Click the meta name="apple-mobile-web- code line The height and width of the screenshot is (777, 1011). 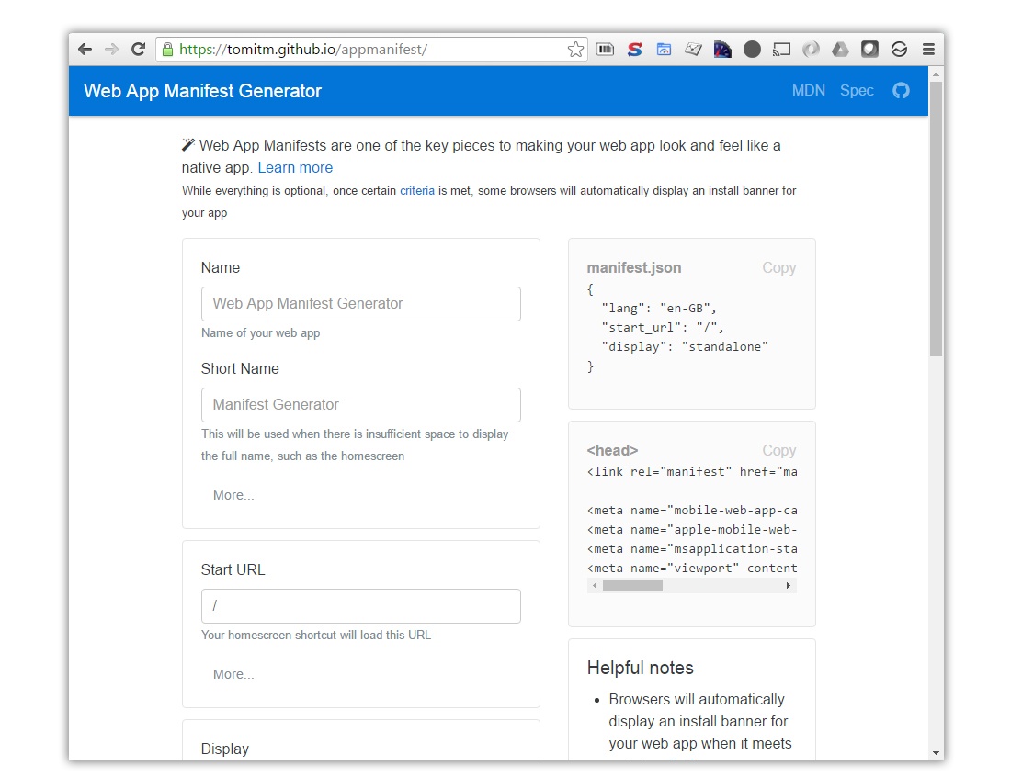(x=692, y=530)
